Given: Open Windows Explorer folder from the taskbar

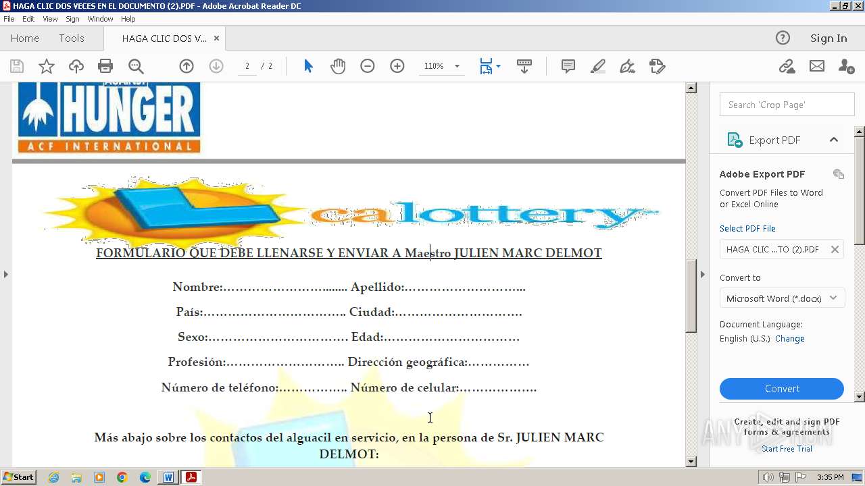Looking at the screenshot, I should click(x=76, y=477).
